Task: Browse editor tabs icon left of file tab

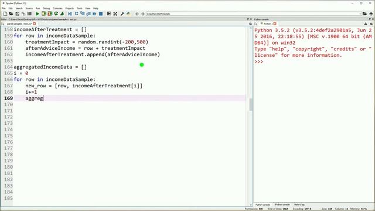Action: [2, 24]
